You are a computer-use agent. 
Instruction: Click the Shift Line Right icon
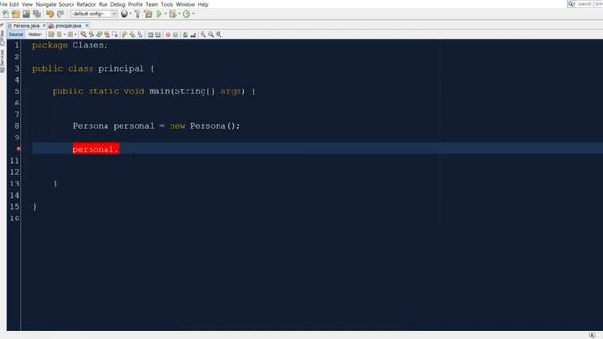(x=158, y=34)
